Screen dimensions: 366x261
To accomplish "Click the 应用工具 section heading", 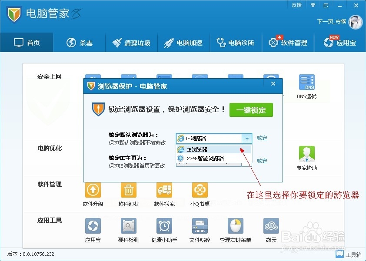I will tap(50, 220).
